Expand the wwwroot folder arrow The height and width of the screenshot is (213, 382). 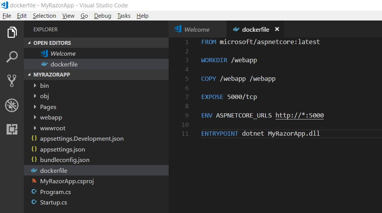tap(35, 128)
